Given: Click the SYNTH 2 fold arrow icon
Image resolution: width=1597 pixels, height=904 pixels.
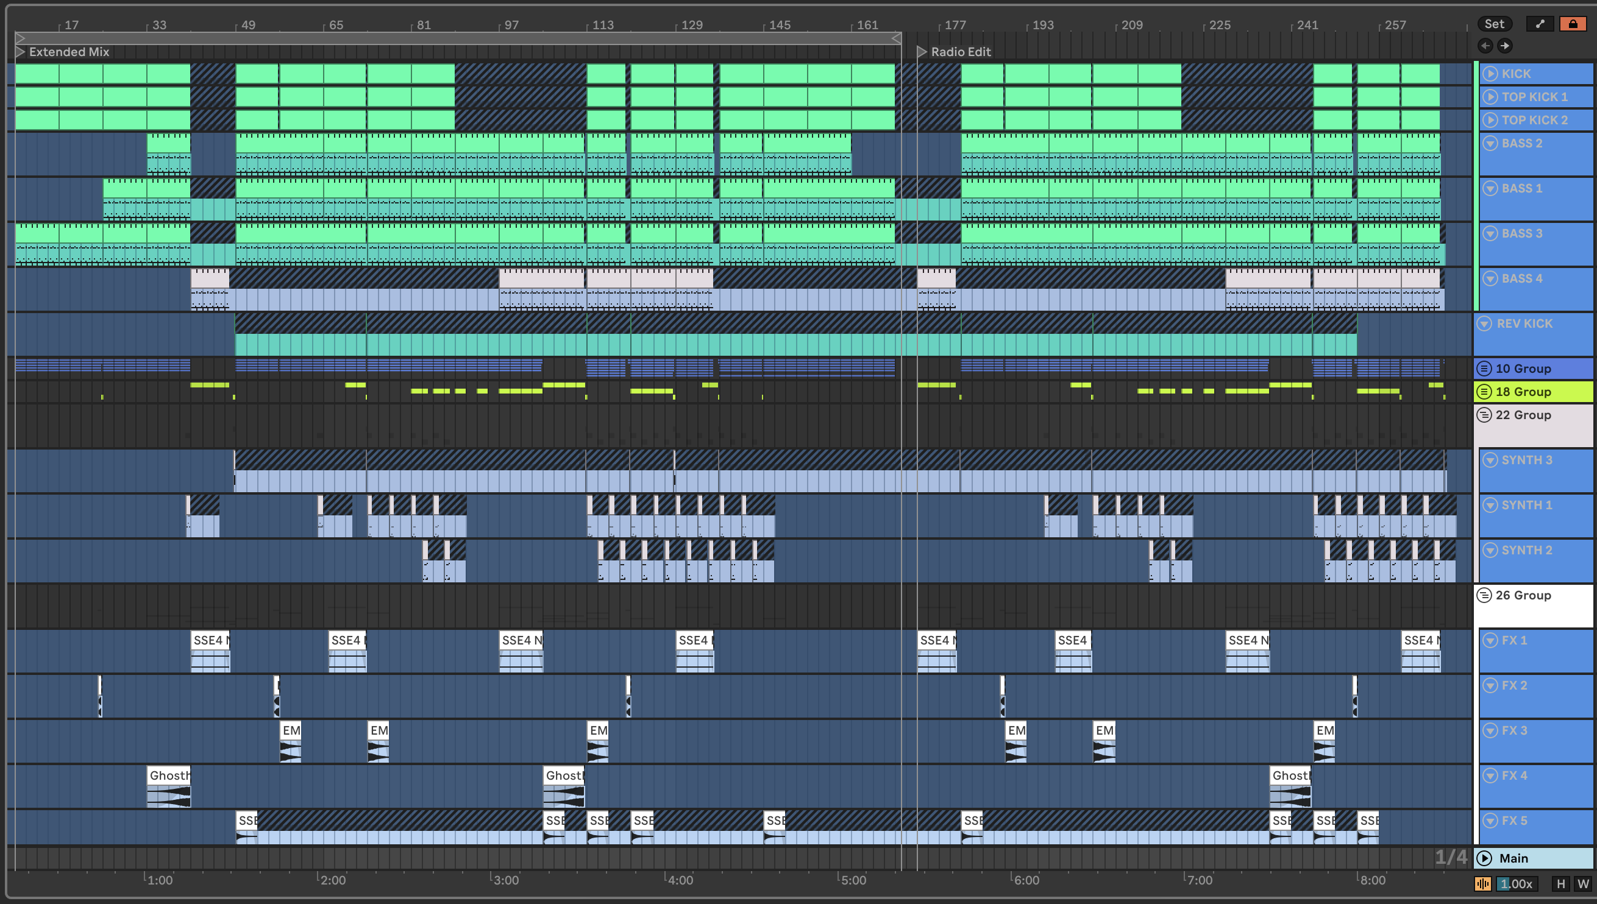Looking at the screenshot, I should point(1490,550).
